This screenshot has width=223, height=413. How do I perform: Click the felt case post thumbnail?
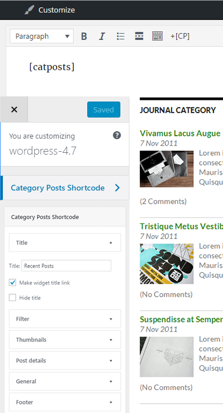167,169
